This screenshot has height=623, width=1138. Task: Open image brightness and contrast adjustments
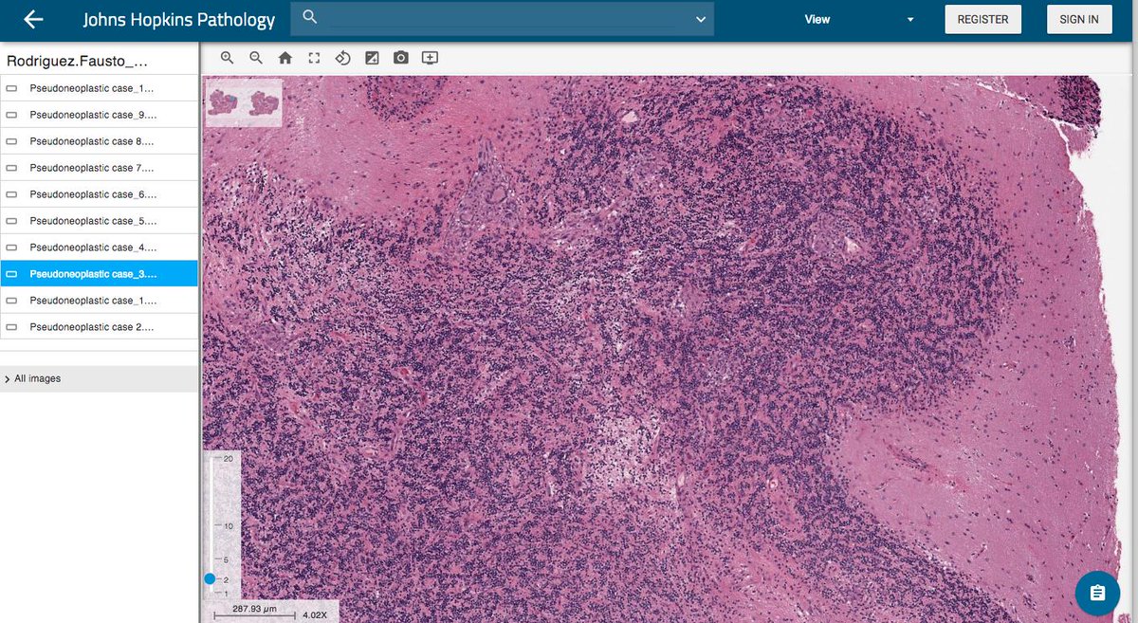click(372, 58)
